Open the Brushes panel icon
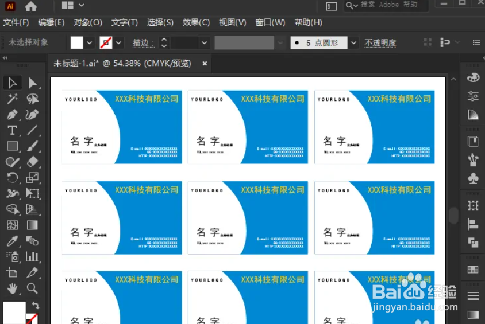 (473, 160)
